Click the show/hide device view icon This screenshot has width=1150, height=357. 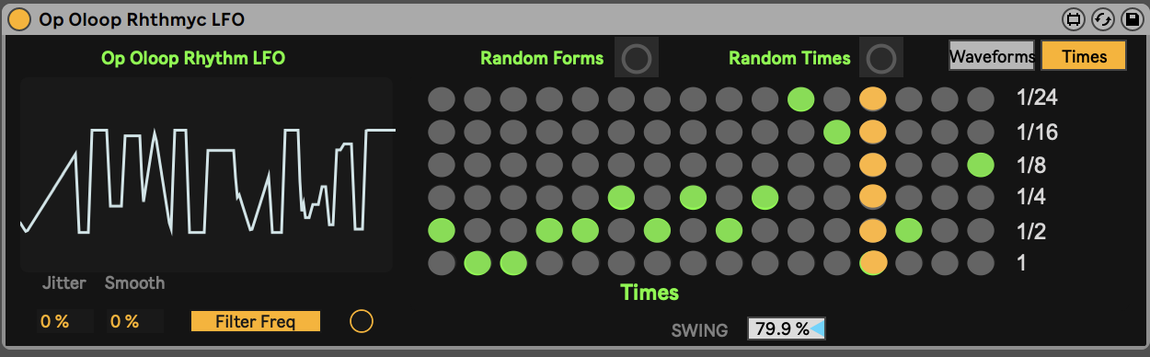(1074, 19)
